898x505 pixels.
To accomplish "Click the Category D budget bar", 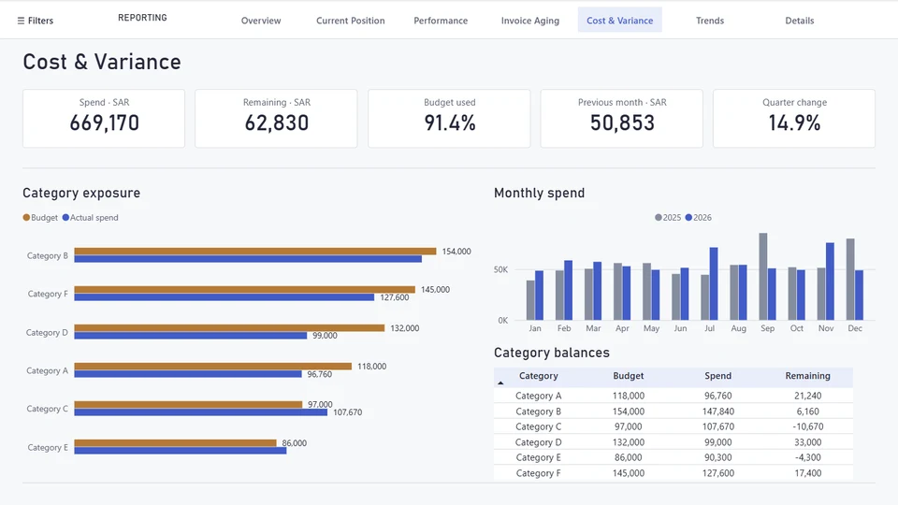I will [x=229, y=328].
